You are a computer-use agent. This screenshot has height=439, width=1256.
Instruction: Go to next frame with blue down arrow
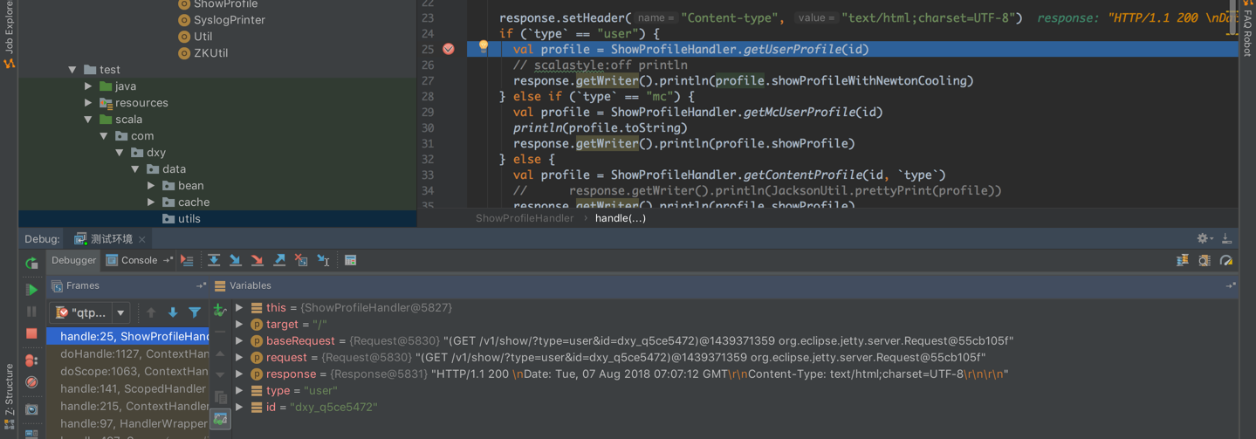tap(173, 312)
